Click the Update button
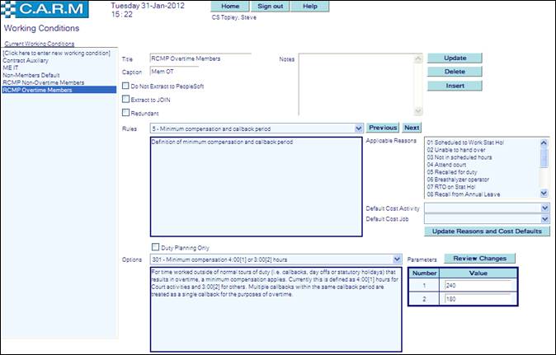The height and width of the screenshot is (355, 556). (x=455, y=58)
